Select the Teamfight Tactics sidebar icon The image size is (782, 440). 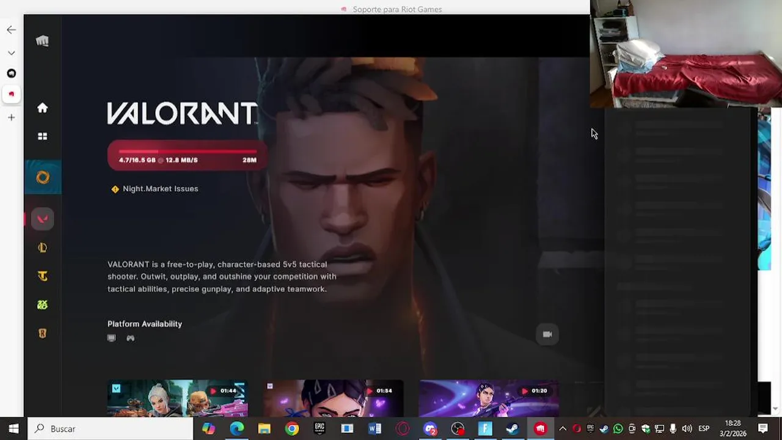click(x=42, y=276)
